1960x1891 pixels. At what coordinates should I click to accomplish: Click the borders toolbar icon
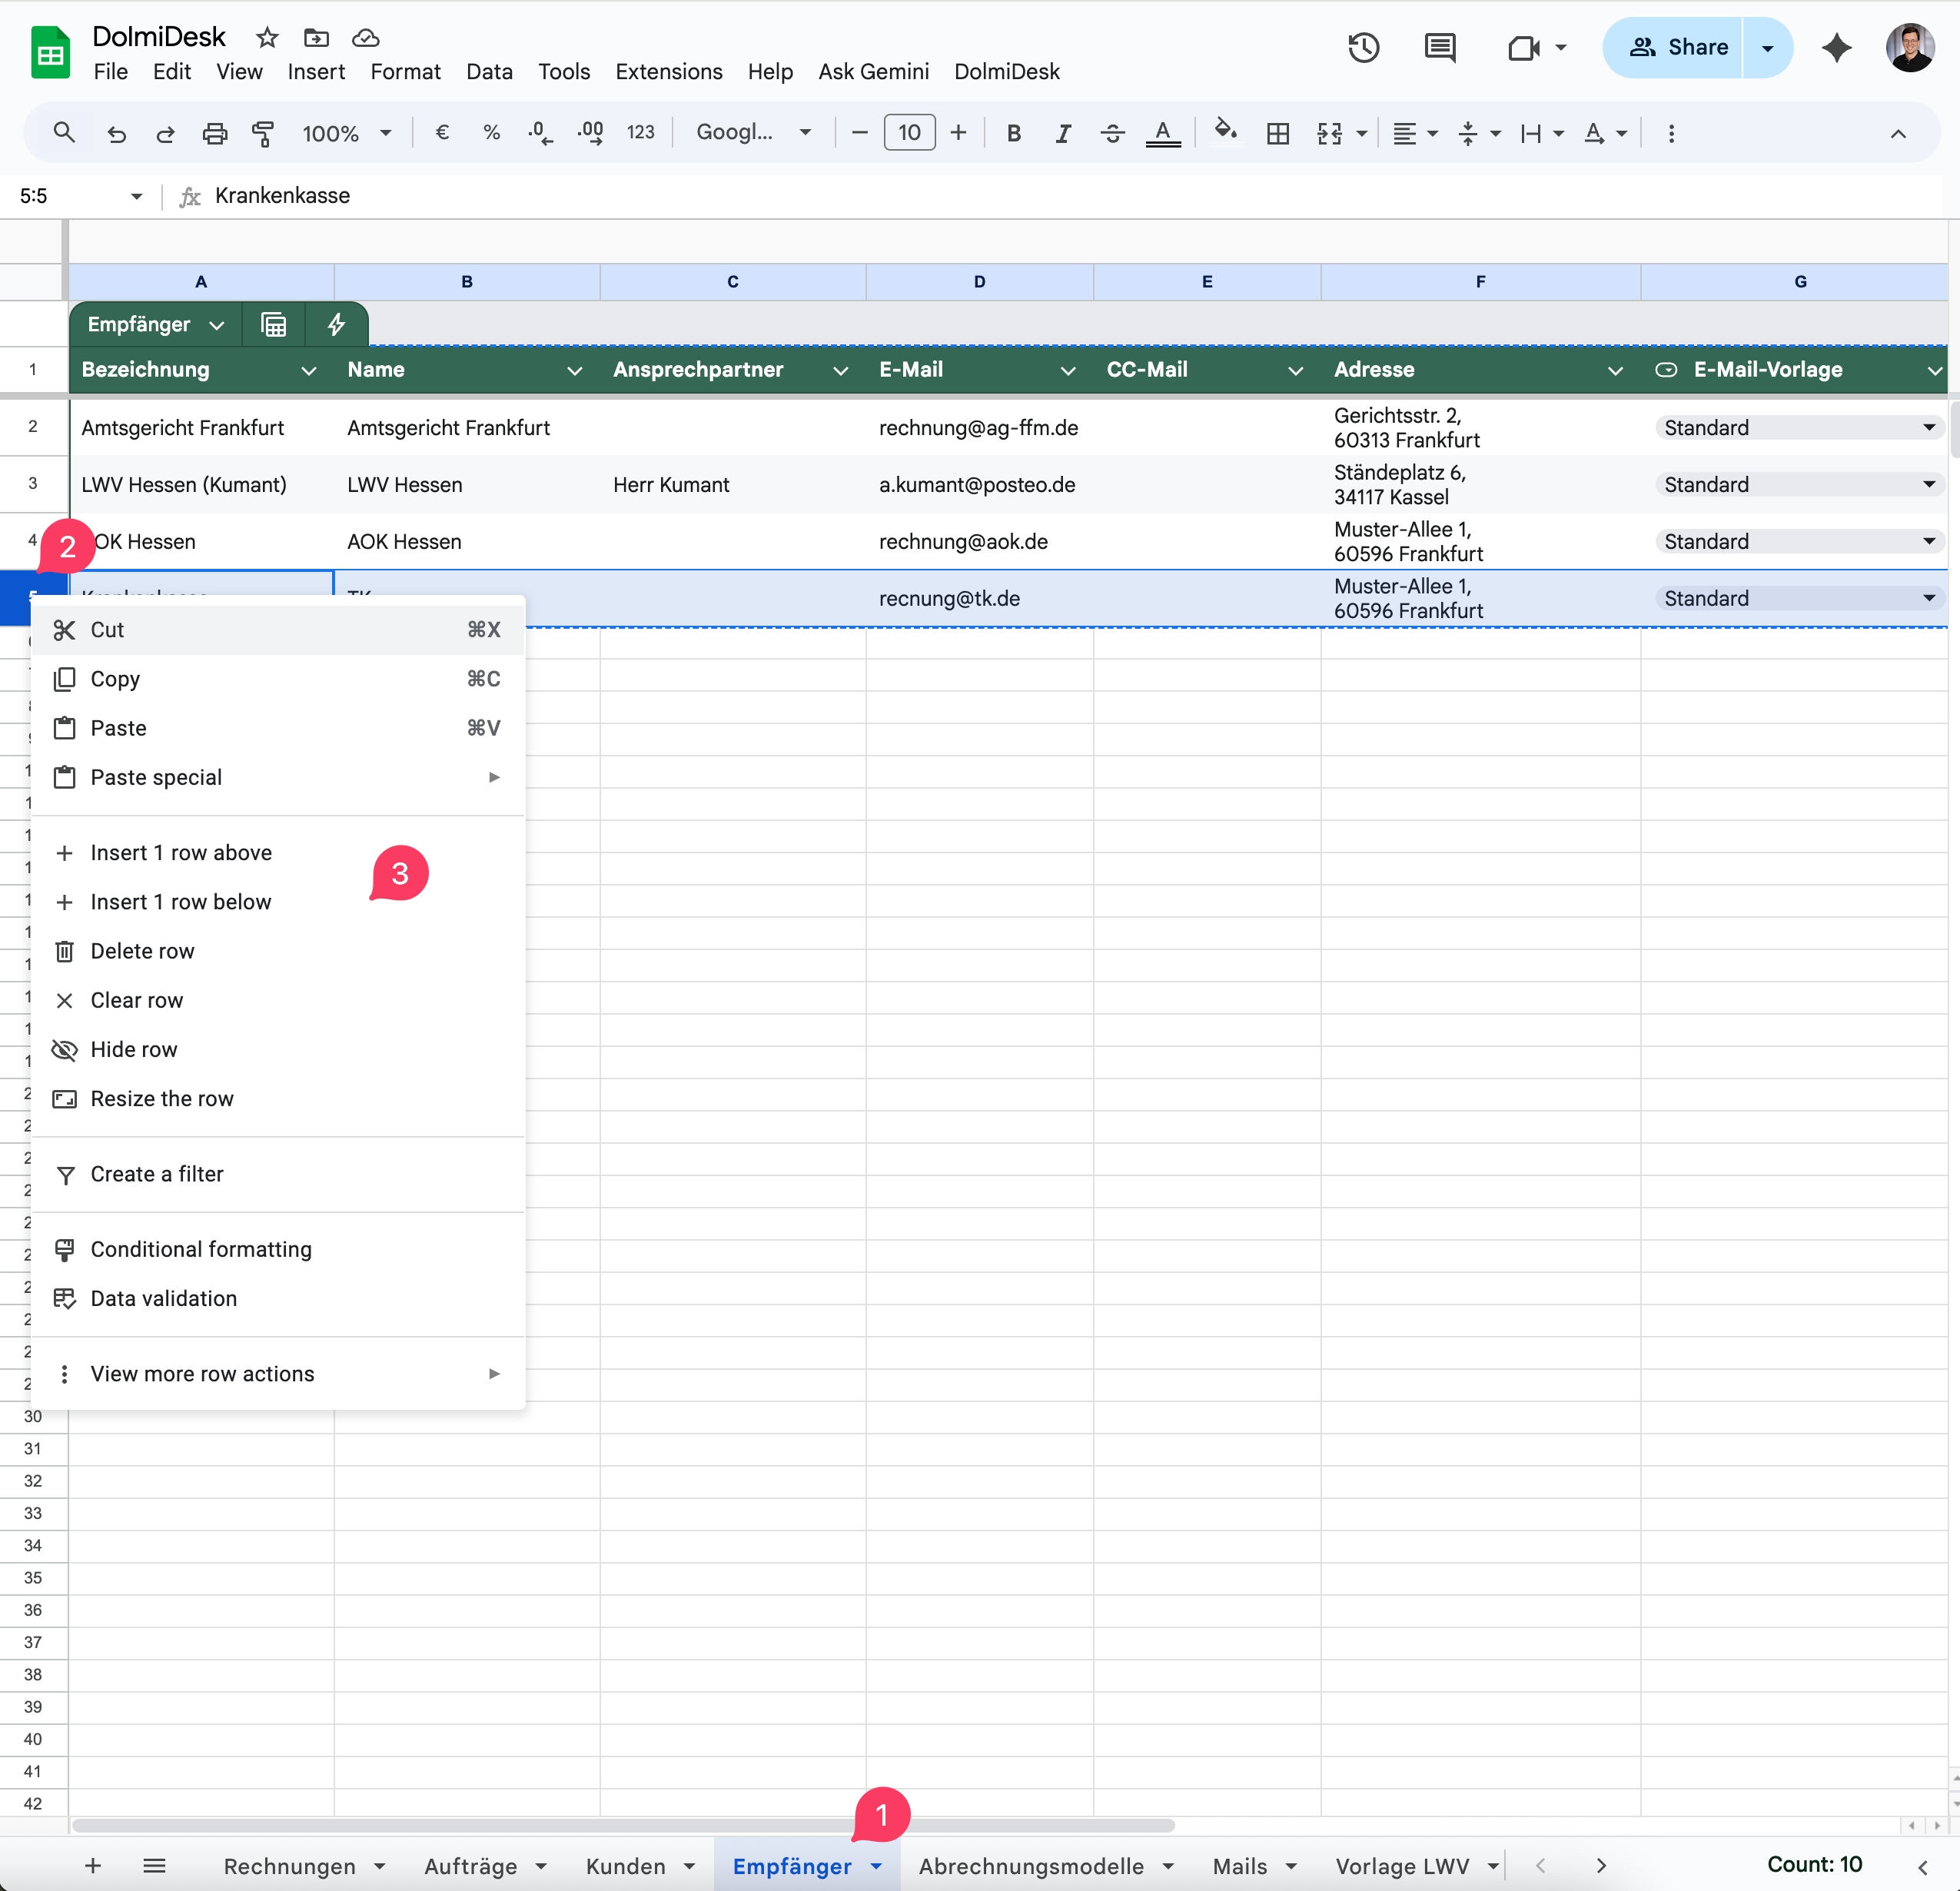pyautogui.click(x=1277, y=133)
